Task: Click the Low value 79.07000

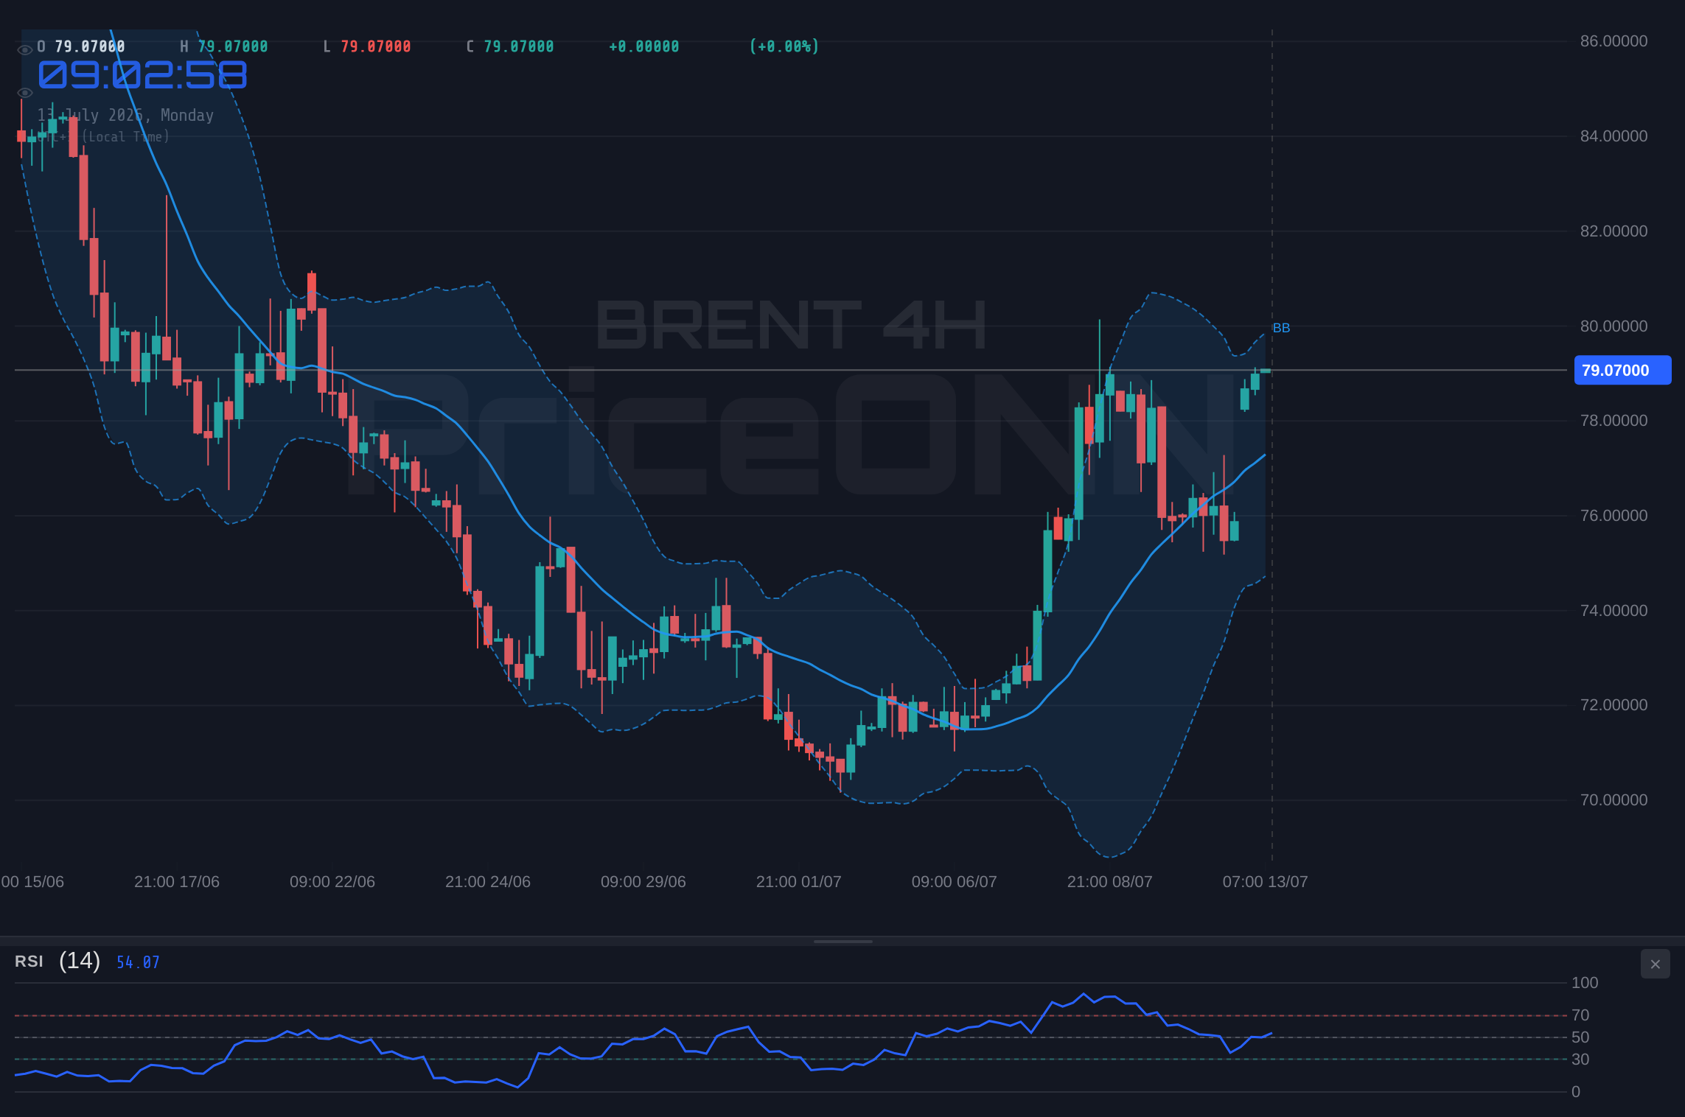Action: [376, 46]
